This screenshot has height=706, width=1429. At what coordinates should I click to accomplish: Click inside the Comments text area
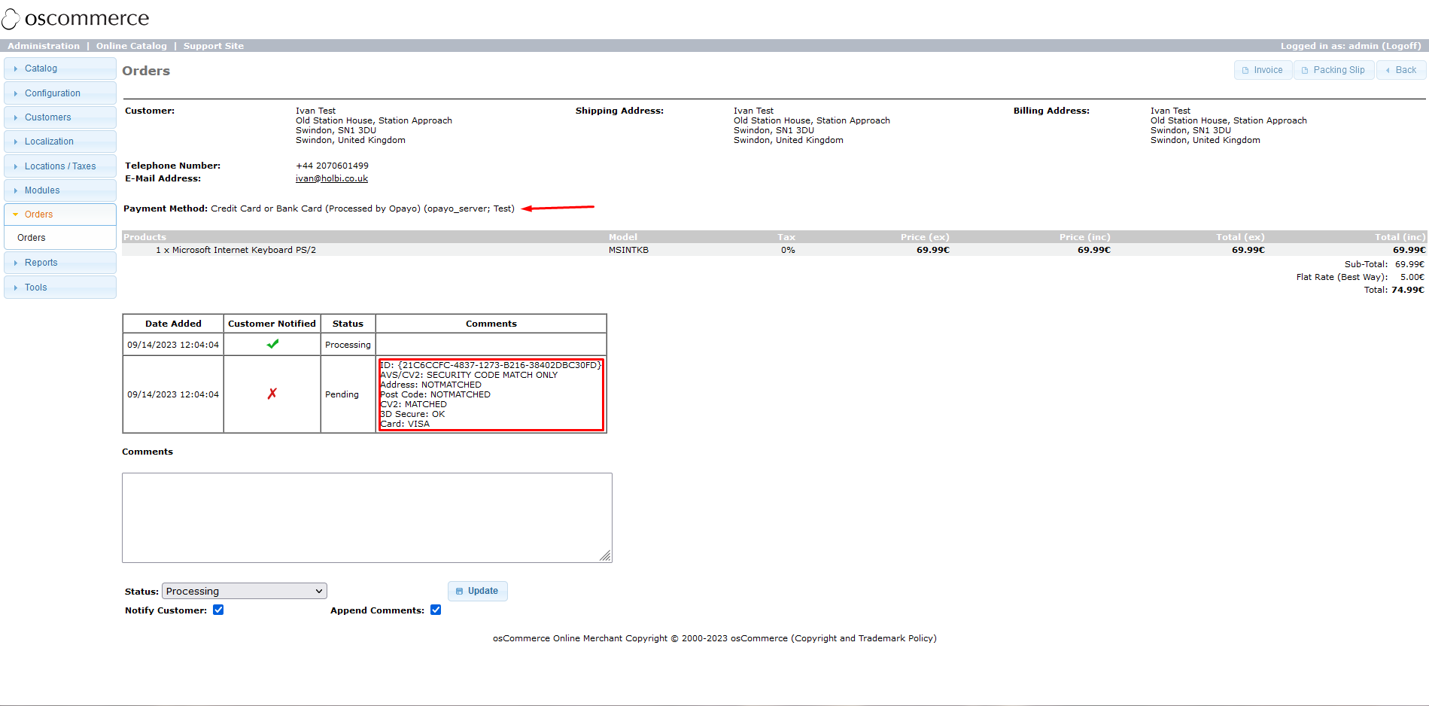tap(366, 517)
